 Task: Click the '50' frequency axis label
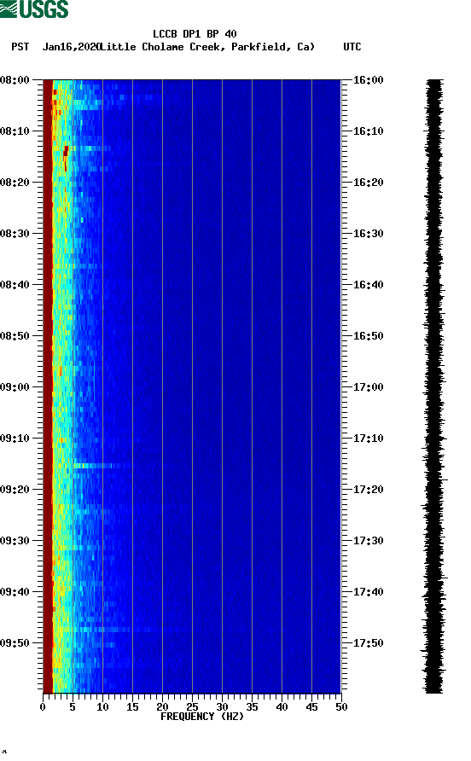point(341,707)
